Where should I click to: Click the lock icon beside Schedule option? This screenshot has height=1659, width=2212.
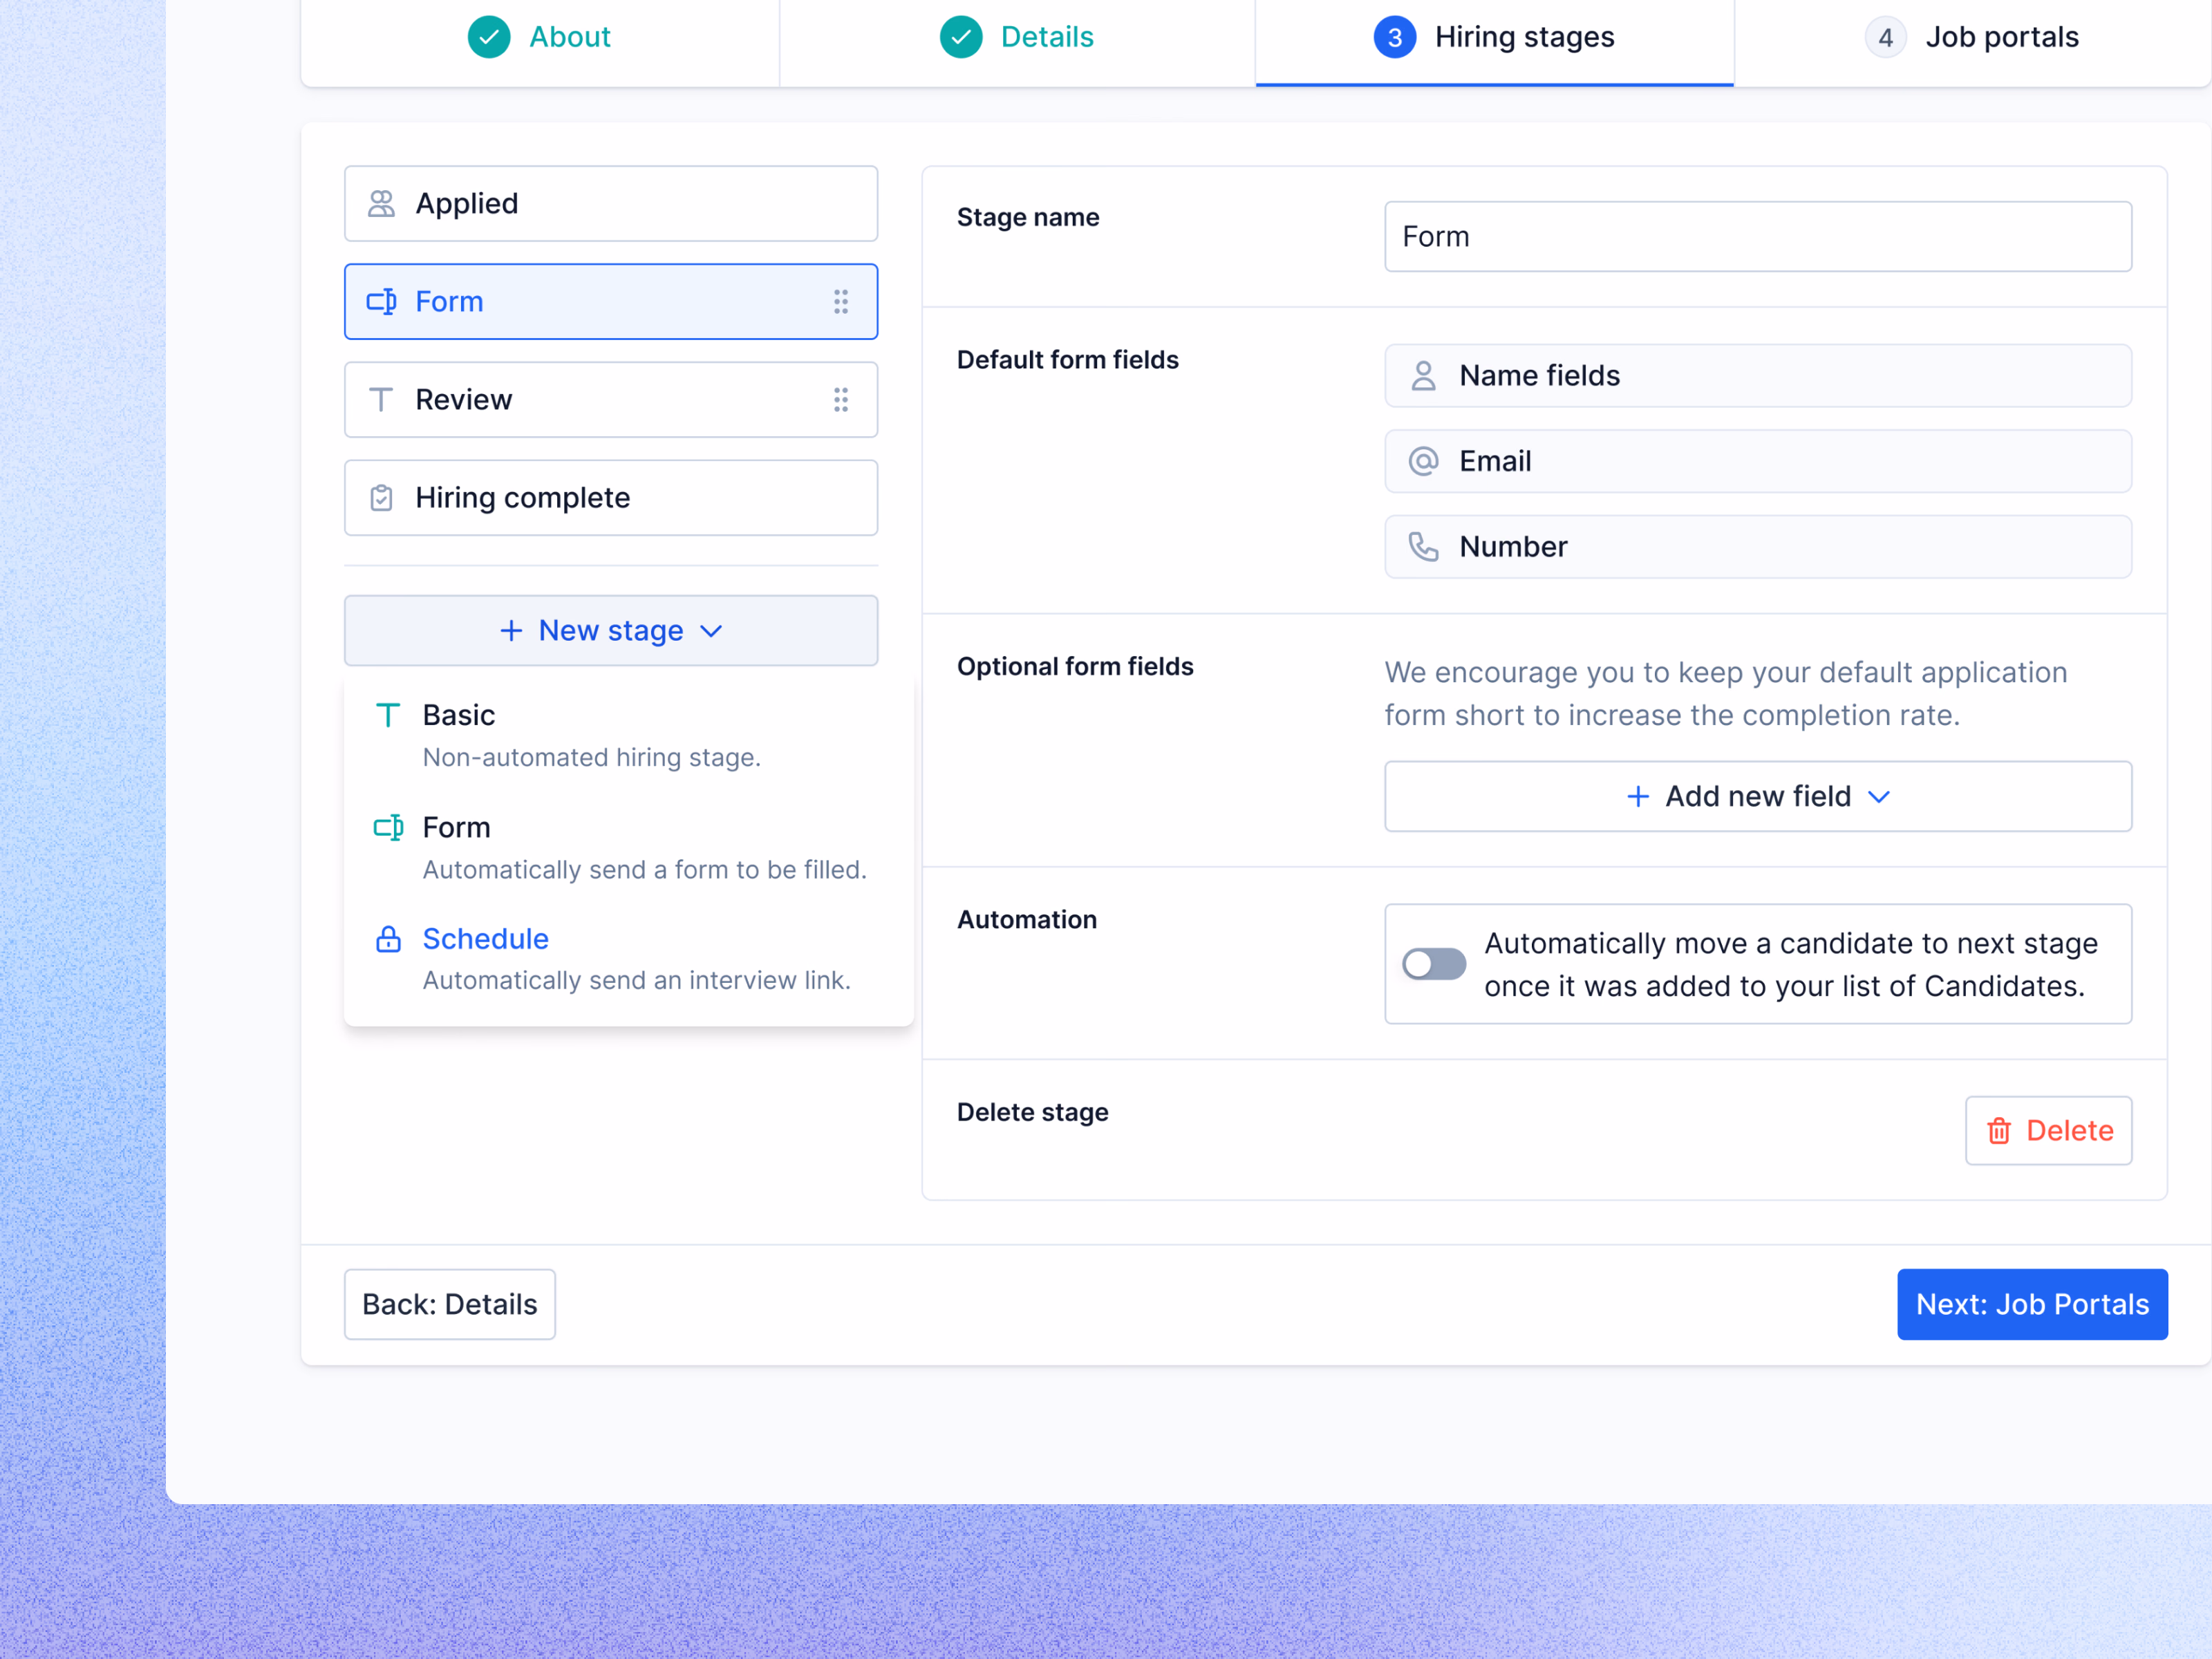(x=388, y=939)
